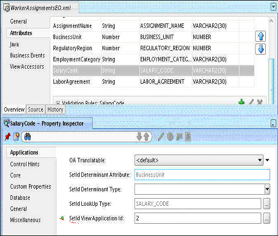Open the Business Events page
The width and height of the screenshot is (278, 236).
[27, 55]
